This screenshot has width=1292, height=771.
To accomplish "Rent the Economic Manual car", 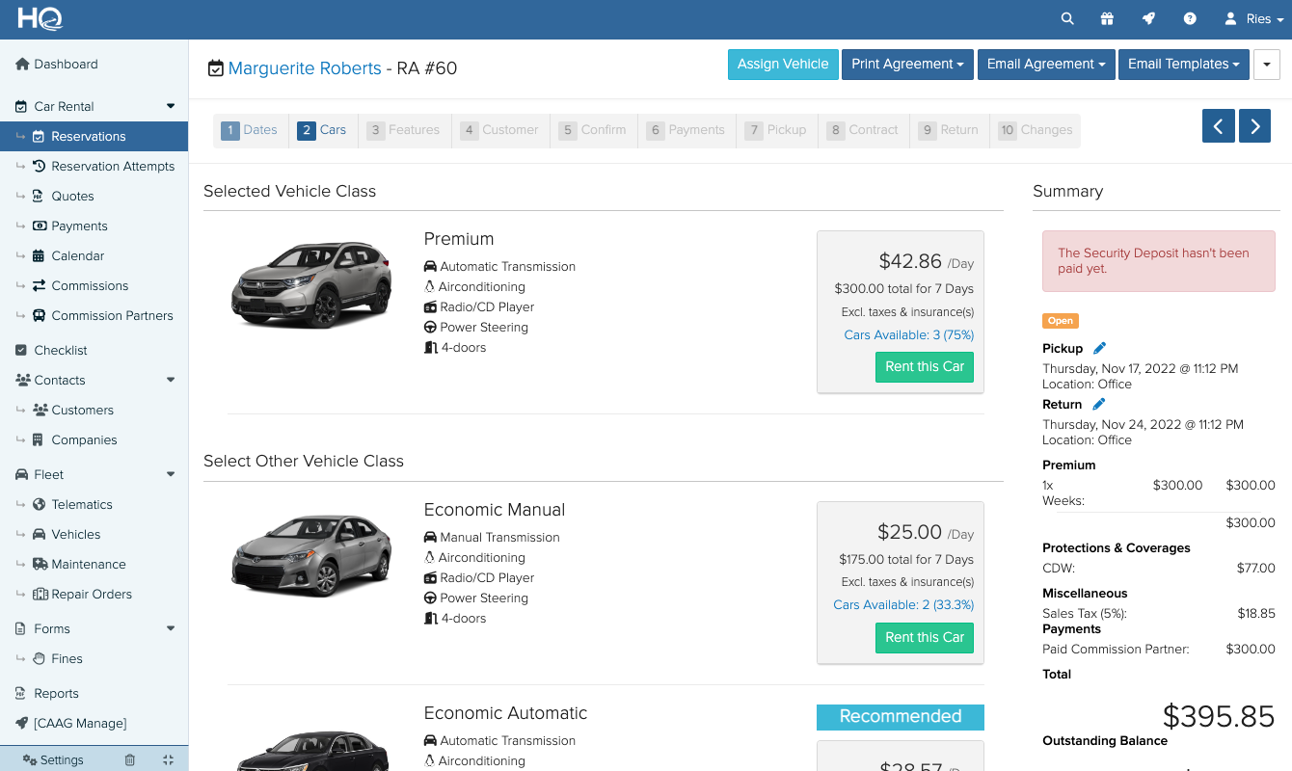I will click(924, 637).
